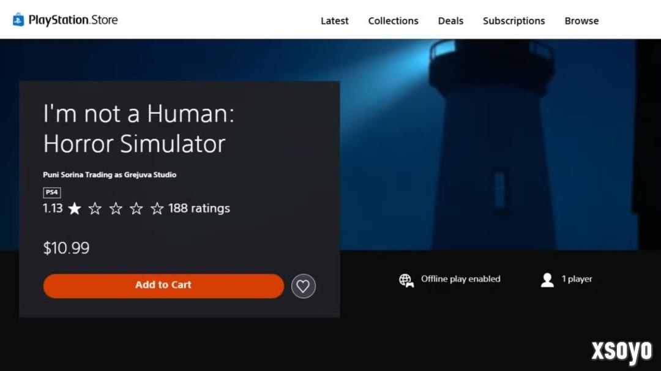Click the $10.99 price label
The image size is (661, 371).
coord(66,248)
